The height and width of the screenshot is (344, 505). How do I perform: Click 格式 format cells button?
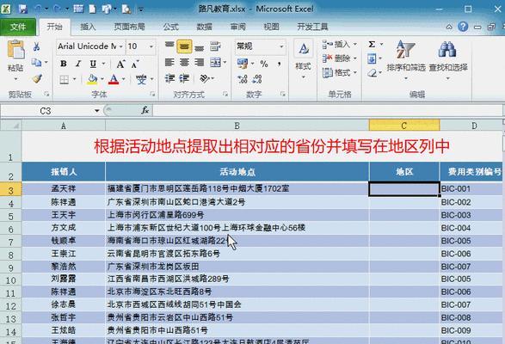point(340,73)
